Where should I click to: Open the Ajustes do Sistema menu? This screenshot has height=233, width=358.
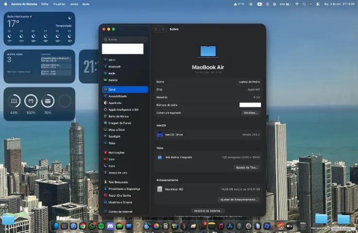[24, 4]
